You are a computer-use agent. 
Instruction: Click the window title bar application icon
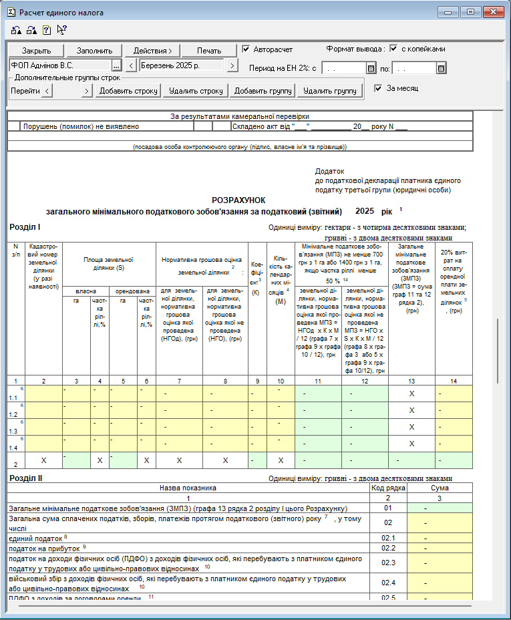11,12
